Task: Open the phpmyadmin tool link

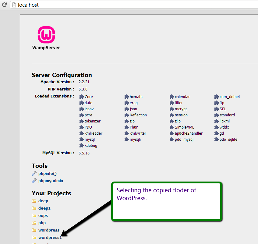Action: click(x=51, y=181)
